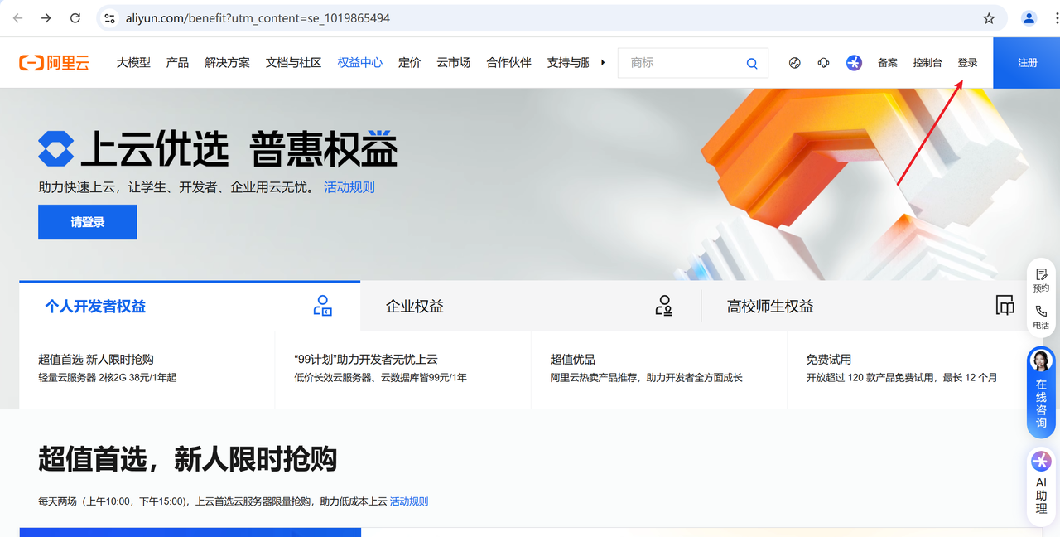Click the search magnifier icon
The height and width of the screenshot is (537, 1060).
click(752, 63)
